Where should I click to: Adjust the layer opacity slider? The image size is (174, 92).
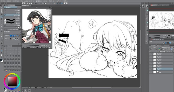[x=166, y=47]
